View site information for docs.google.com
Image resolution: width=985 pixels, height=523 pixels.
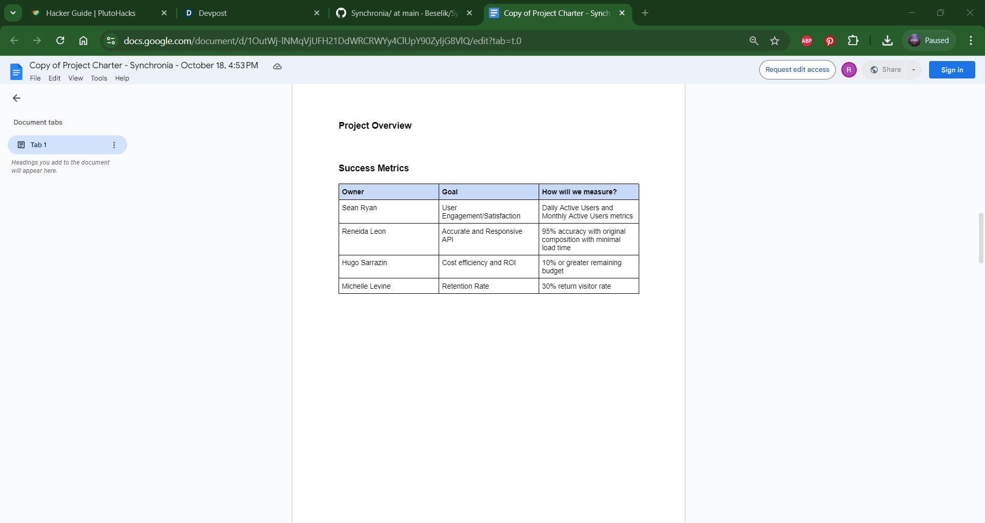point(111,41)
